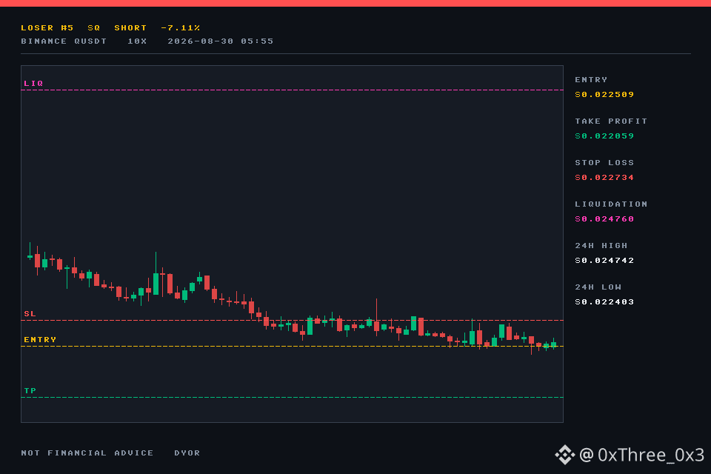Click the SQ ticker symbol in header
The width and height of the screenshot is (711, 474).
94,27
